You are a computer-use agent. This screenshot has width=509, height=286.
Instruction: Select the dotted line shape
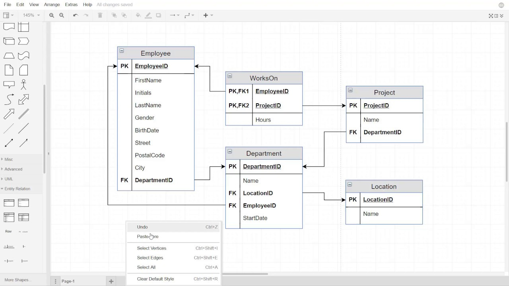(9, 128)
